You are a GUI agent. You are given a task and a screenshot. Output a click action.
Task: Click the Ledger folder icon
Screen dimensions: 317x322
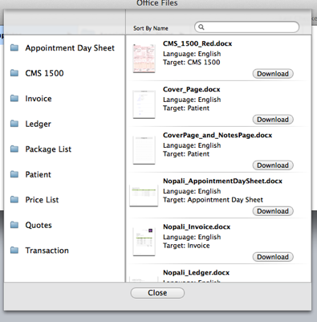pos(14,124)
